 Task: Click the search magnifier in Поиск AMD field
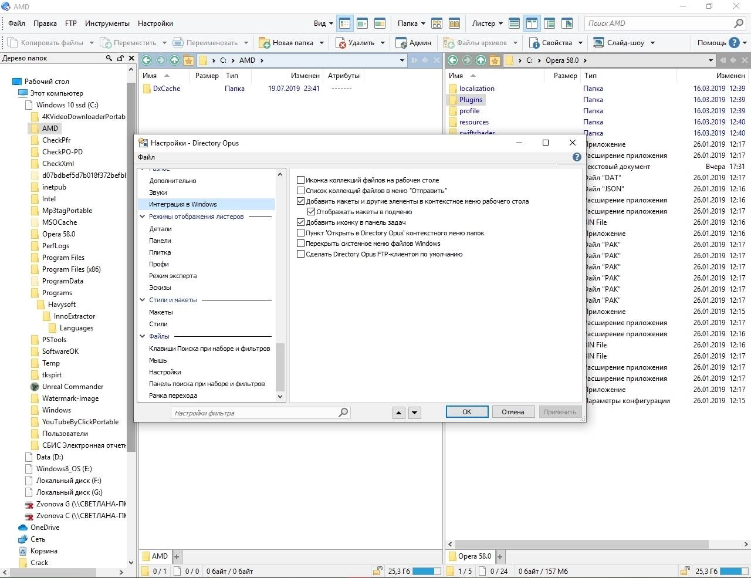739,23
